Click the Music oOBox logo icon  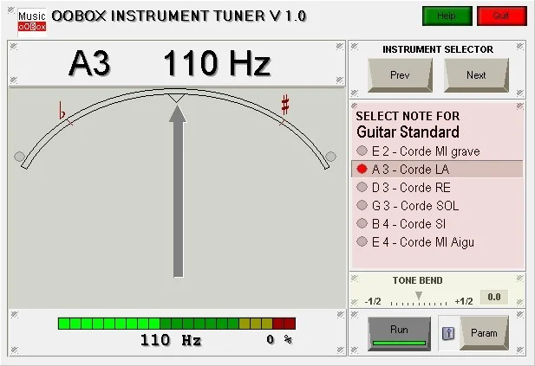click(x=32, y=22)
